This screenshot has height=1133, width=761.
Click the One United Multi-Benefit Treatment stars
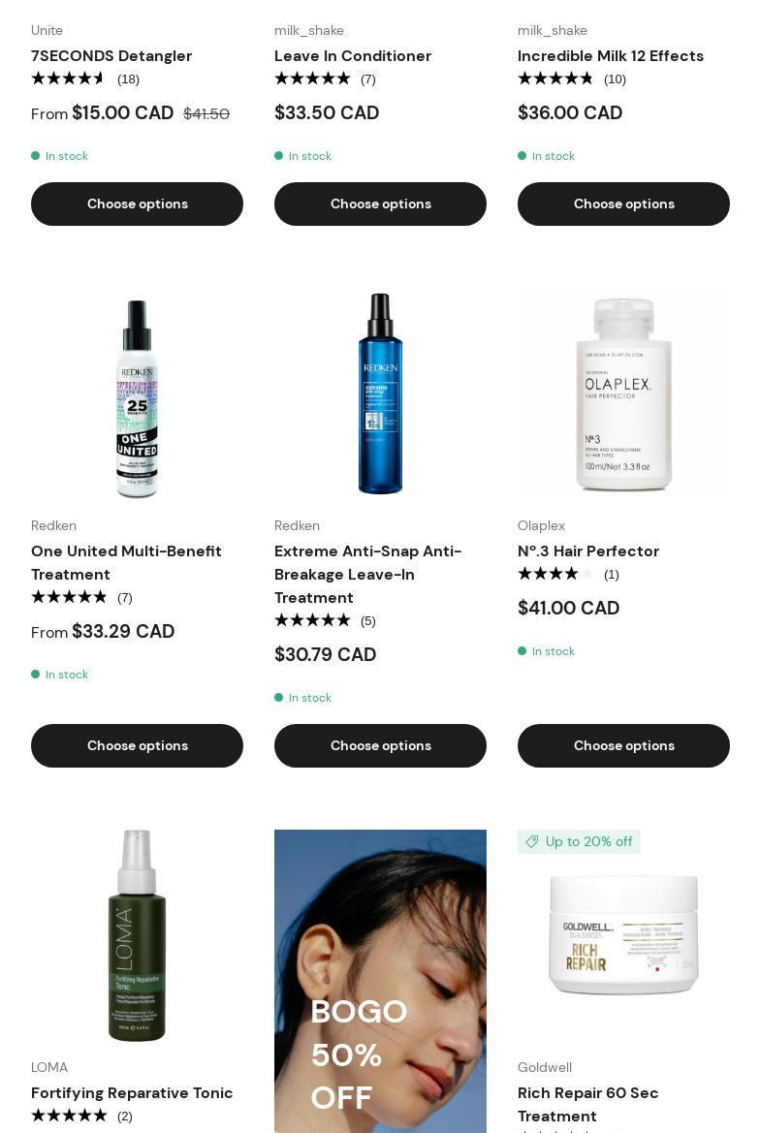click(x=69, y=598)
